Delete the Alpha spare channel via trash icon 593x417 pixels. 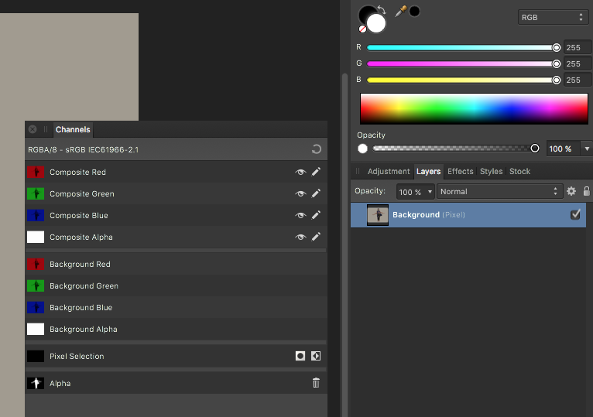(x=316, y=383)
